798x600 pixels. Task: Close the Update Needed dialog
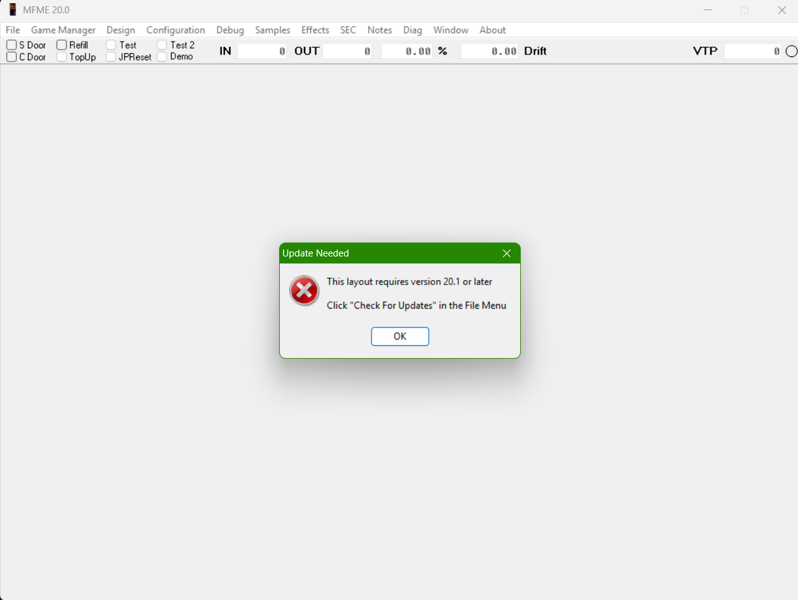[x=507, y=253]
